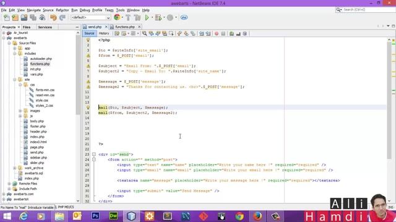The width and height of the screenshot is (396, 222).
Task: Open Firefox from the taskbar
Action: click(x=257, y=216)
